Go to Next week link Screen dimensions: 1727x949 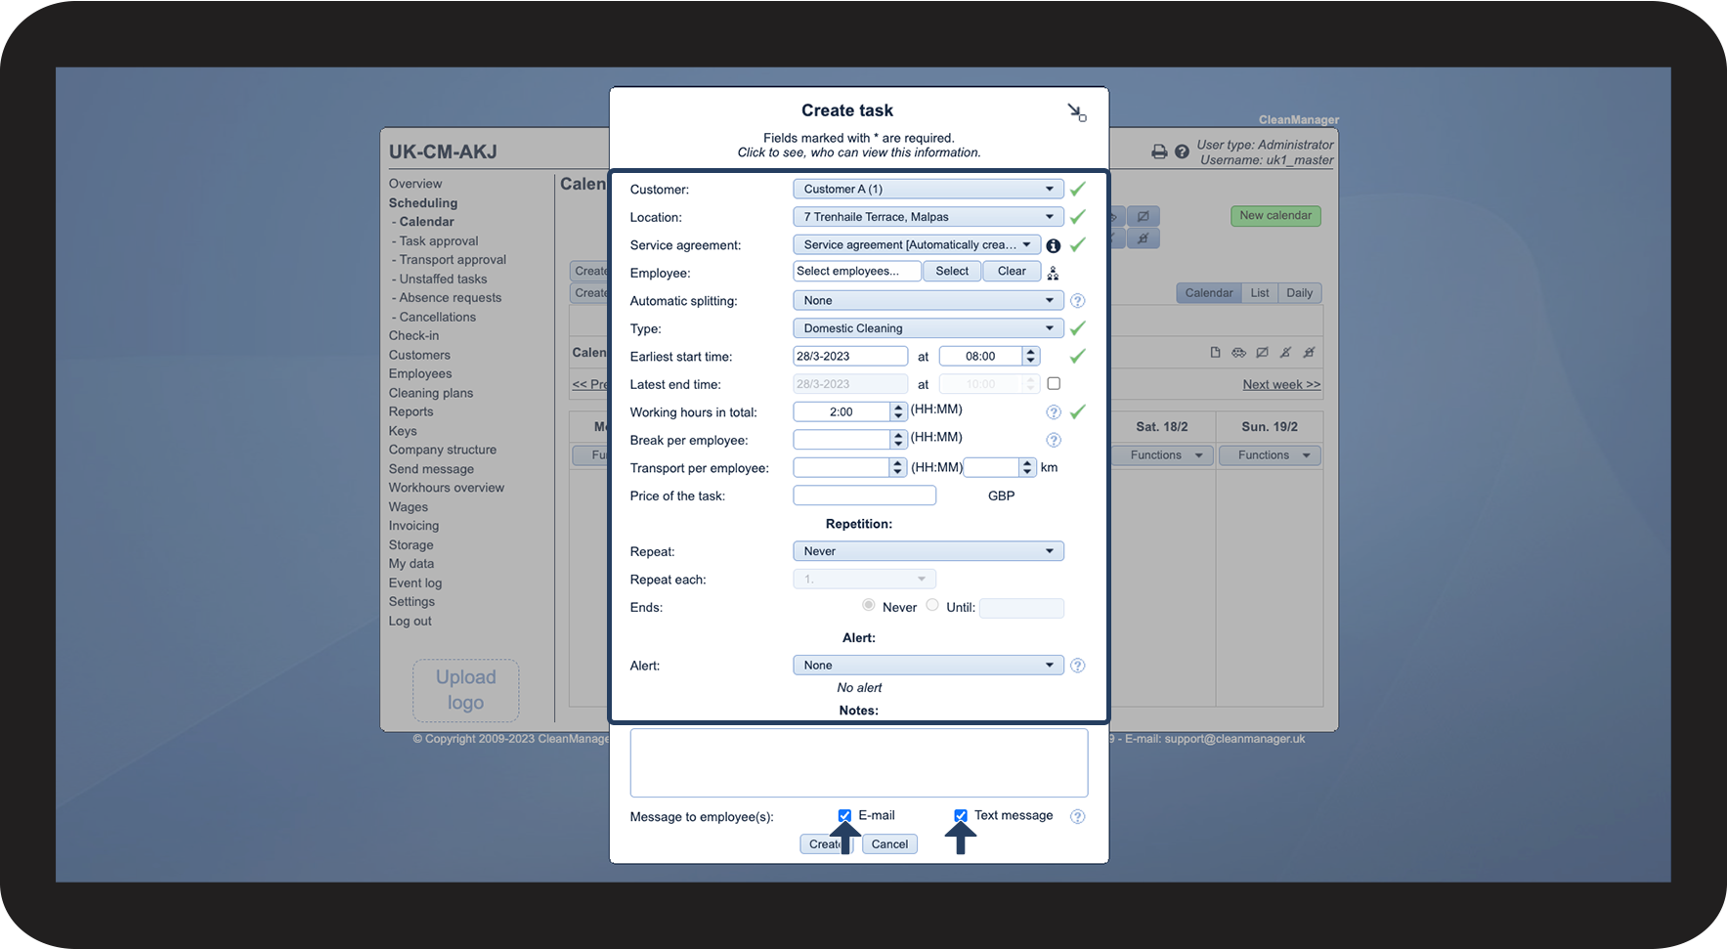[x=1281, y=385]
